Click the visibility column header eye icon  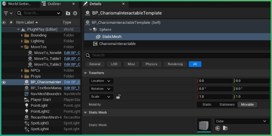(x=4, y=22)
